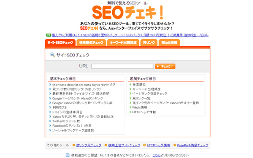Click the Googleページランク・Alexaランキング item
Viewport: 253px width, 158px height.
point(77,98)
